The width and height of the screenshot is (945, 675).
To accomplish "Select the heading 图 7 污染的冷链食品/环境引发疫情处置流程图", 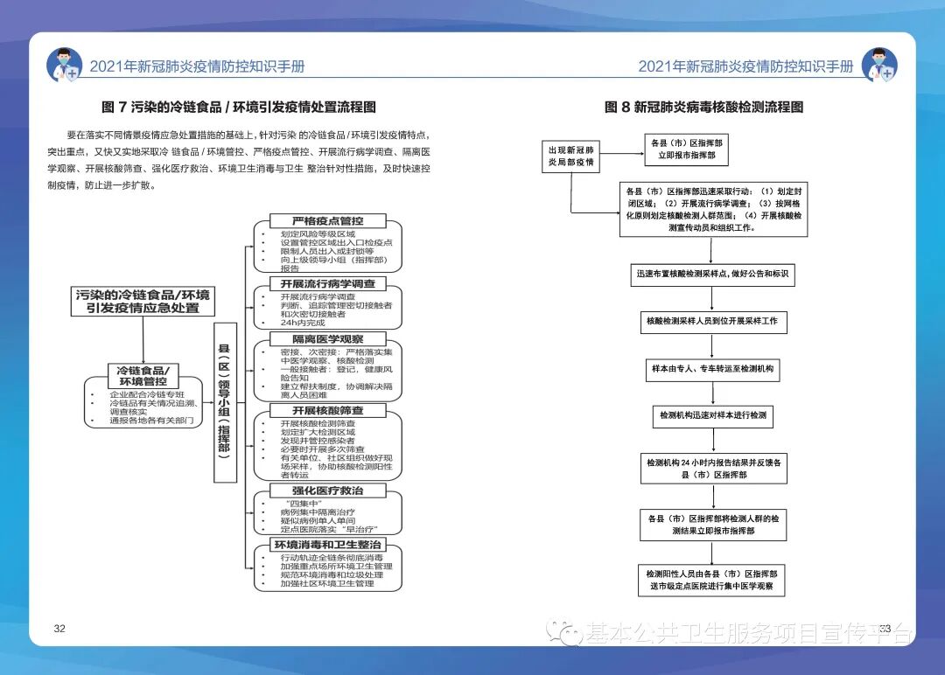I will click(239, 108).
